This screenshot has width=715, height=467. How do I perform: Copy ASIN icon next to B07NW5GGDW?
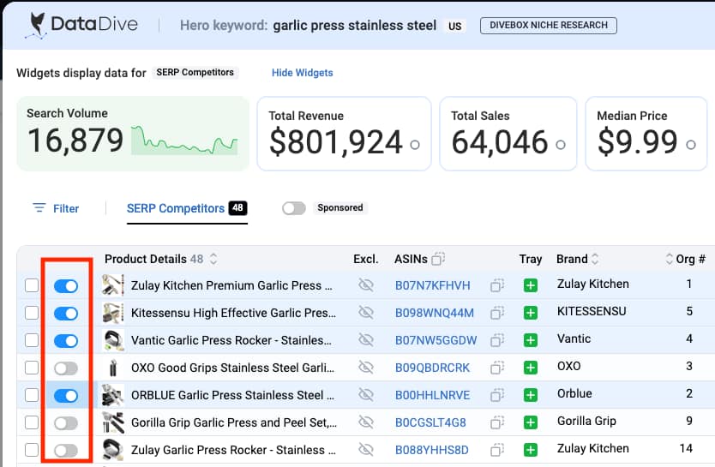coord(496,340)
